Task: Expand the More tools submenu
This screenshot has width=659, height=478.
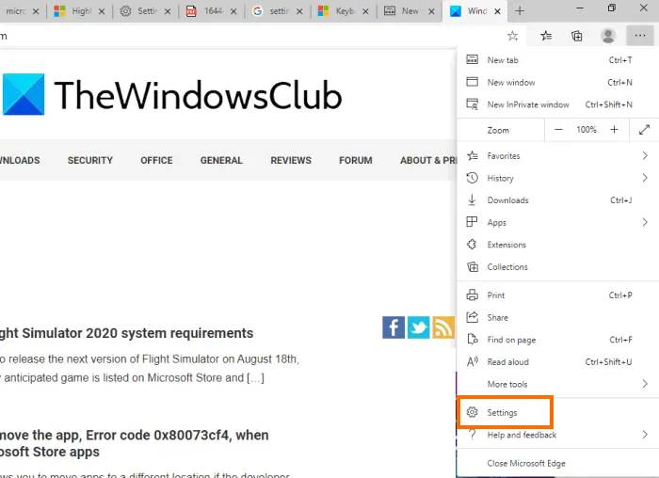Action: point(557,384)
